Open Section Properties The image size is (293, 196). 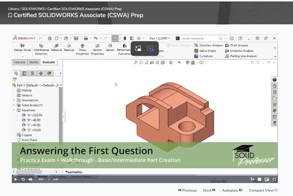[x=97, y=49]
